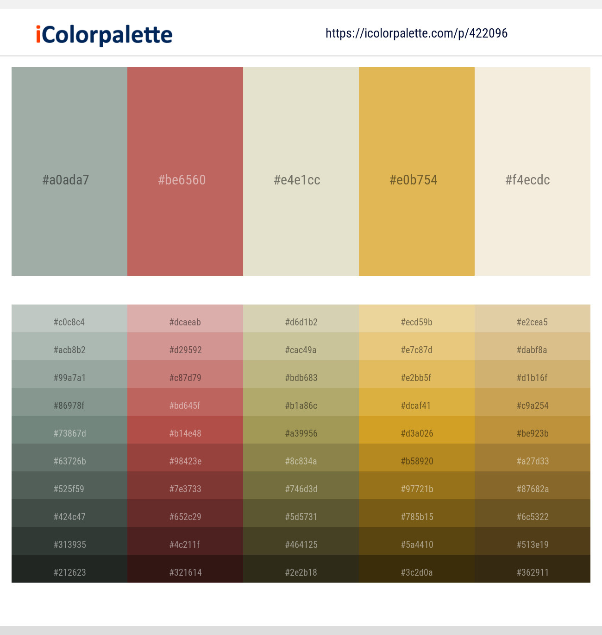Click the #362911 dark brown shade
This screenshot has height=635, width=602.
point(532,572)
